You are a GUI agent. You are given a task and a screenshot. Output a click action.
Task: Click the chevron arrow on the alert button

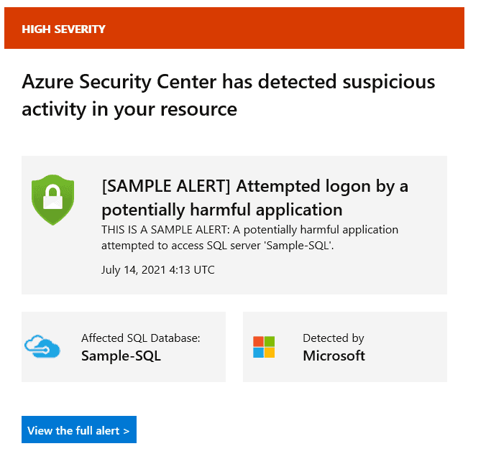[x=127, y=431]
